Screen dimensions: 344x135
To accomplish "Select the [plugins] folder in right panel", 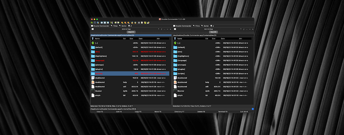I will coord(212,69).
